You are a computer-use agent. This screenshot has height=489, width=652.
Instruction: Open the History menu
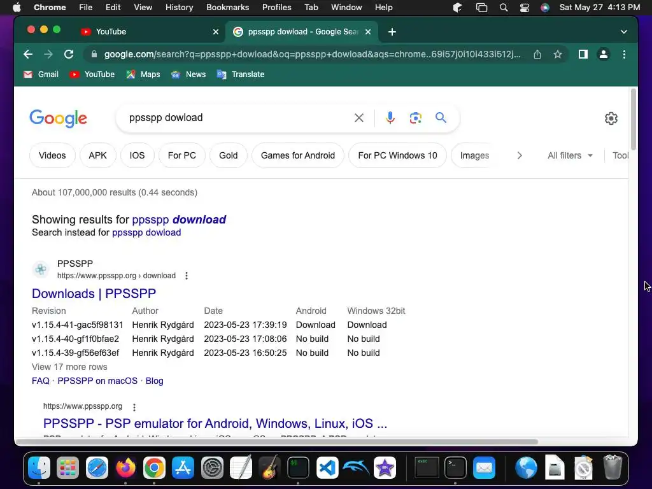pyautogui.click(x=179, y=8)
